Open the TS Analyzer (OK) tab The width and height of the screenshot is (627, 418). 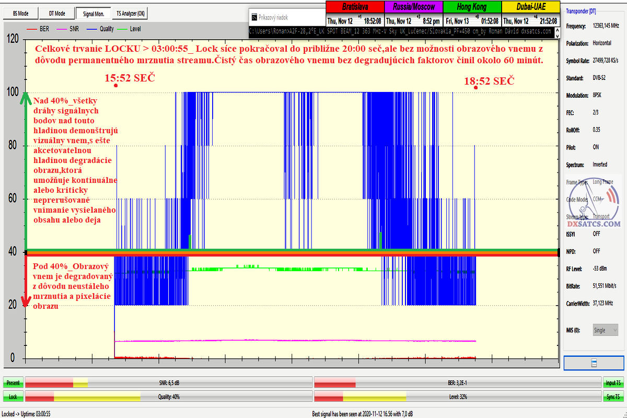point(131,13)
